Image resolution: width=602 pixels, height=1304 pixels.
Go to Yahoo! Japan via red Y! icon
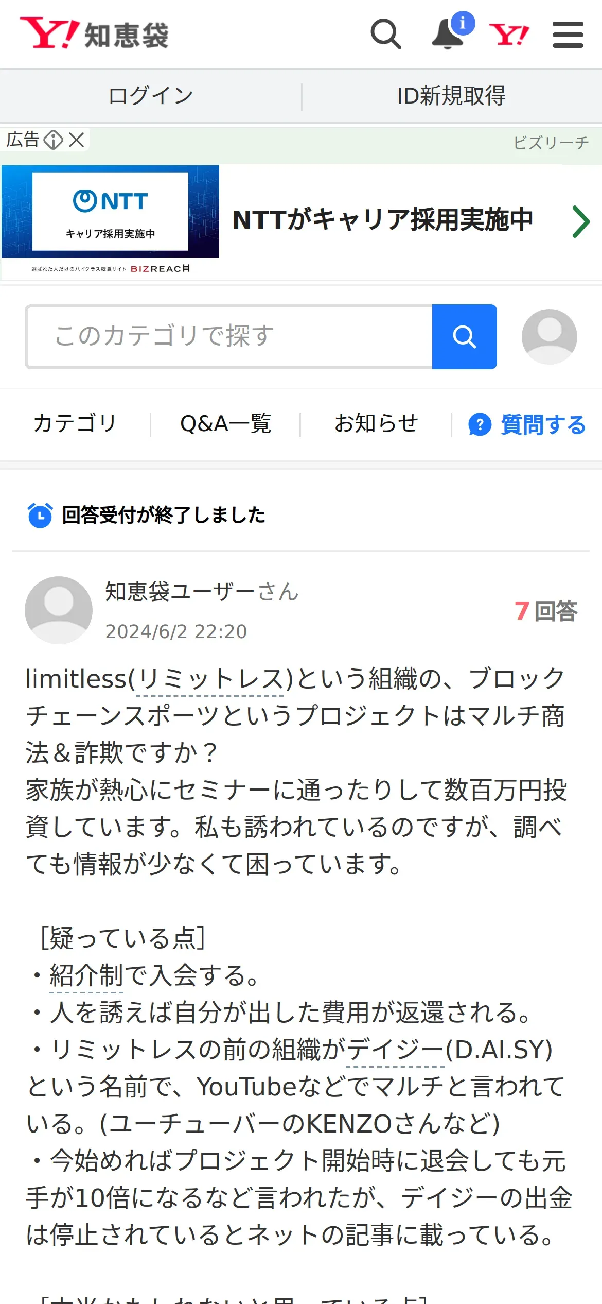point(509,35)
